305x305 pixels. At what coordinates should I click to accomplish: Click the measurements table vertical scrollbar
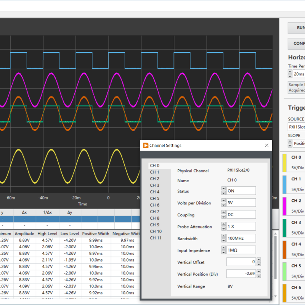(275, 257)
